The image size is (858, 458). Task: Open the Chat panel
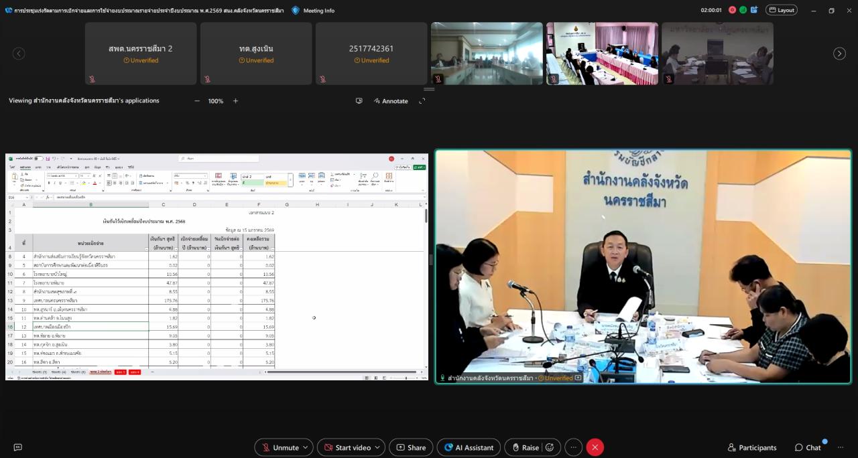tap(808, 447)
